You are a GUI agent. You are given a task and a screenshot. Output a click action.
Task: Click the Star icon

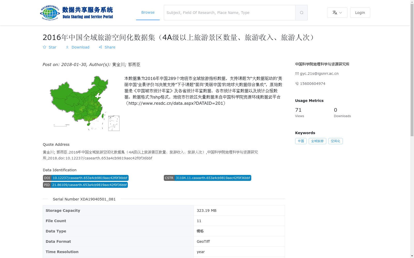point(45,47)
